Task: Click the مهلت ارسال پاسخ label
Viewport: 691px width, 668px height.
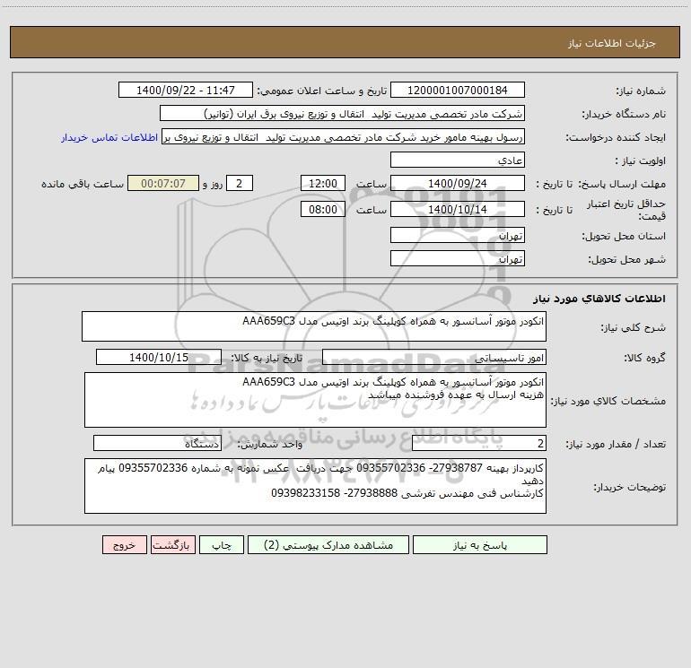Action: point(621,184)
